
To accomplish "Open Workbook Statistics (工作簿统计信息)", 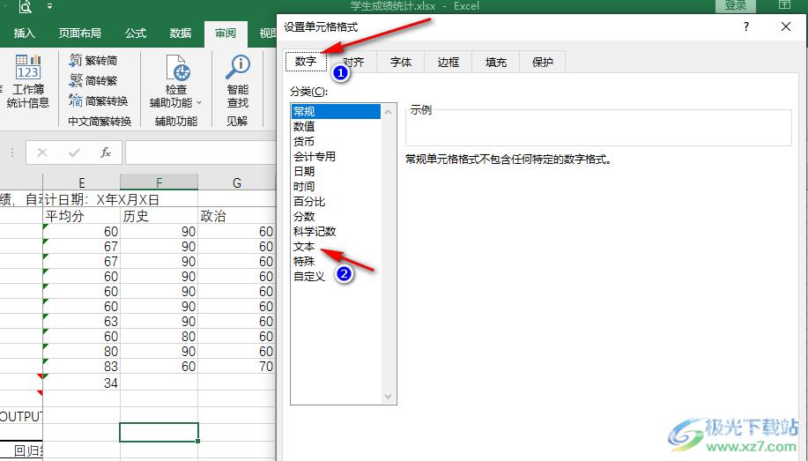I will 28,81.
